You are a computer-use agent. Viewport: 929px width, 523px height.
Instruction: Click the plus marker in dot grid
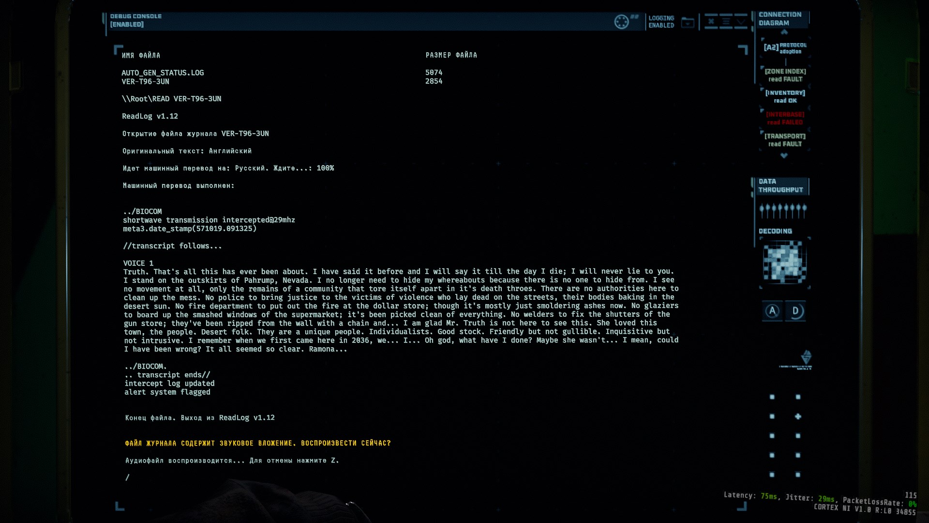tap(798, 416)
